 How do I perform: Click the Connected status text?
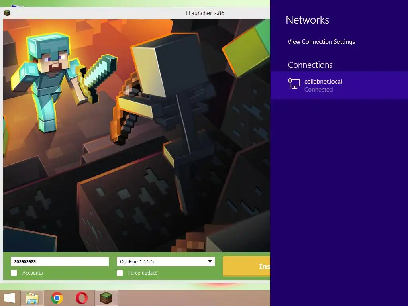[318, 90]
